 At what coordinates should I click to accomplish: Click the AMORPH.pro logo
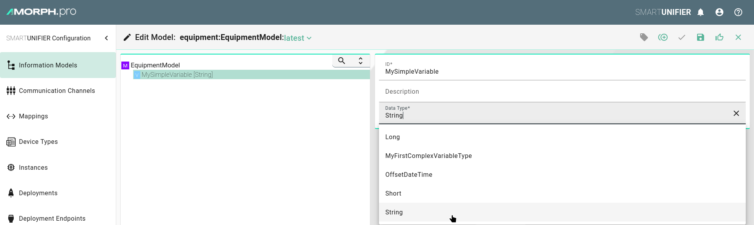point(41,12)
